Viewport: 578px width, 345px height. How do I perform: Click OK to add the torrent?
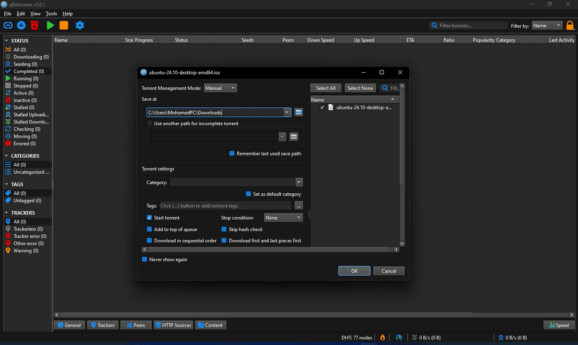354,271
